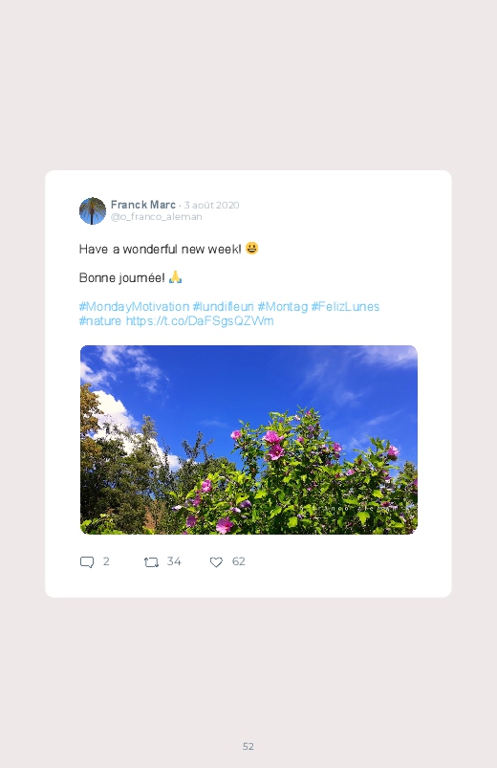Open the #lundifleuri hashtag

point(224,307)
